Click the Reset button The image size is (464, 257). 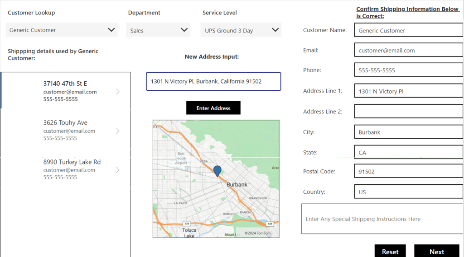point(390,252)
